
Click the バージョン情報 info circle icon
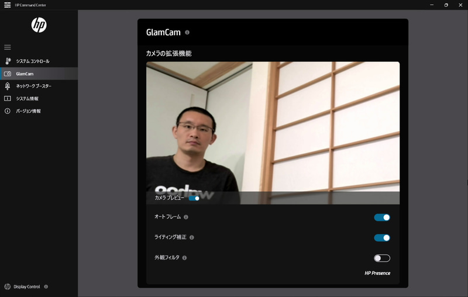pyautogui.click(x=8, y=111)
